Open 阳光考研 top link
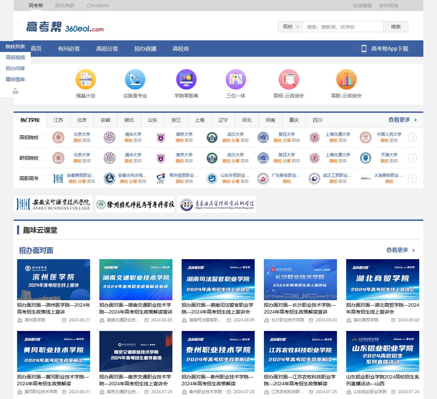This screenshot has width=437, height=399. 65,5
